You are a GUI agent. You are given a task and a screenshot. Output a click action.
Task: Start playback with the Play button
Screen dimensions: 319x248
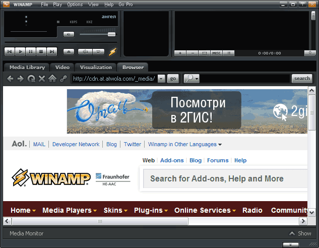click(x=20, y=52)
